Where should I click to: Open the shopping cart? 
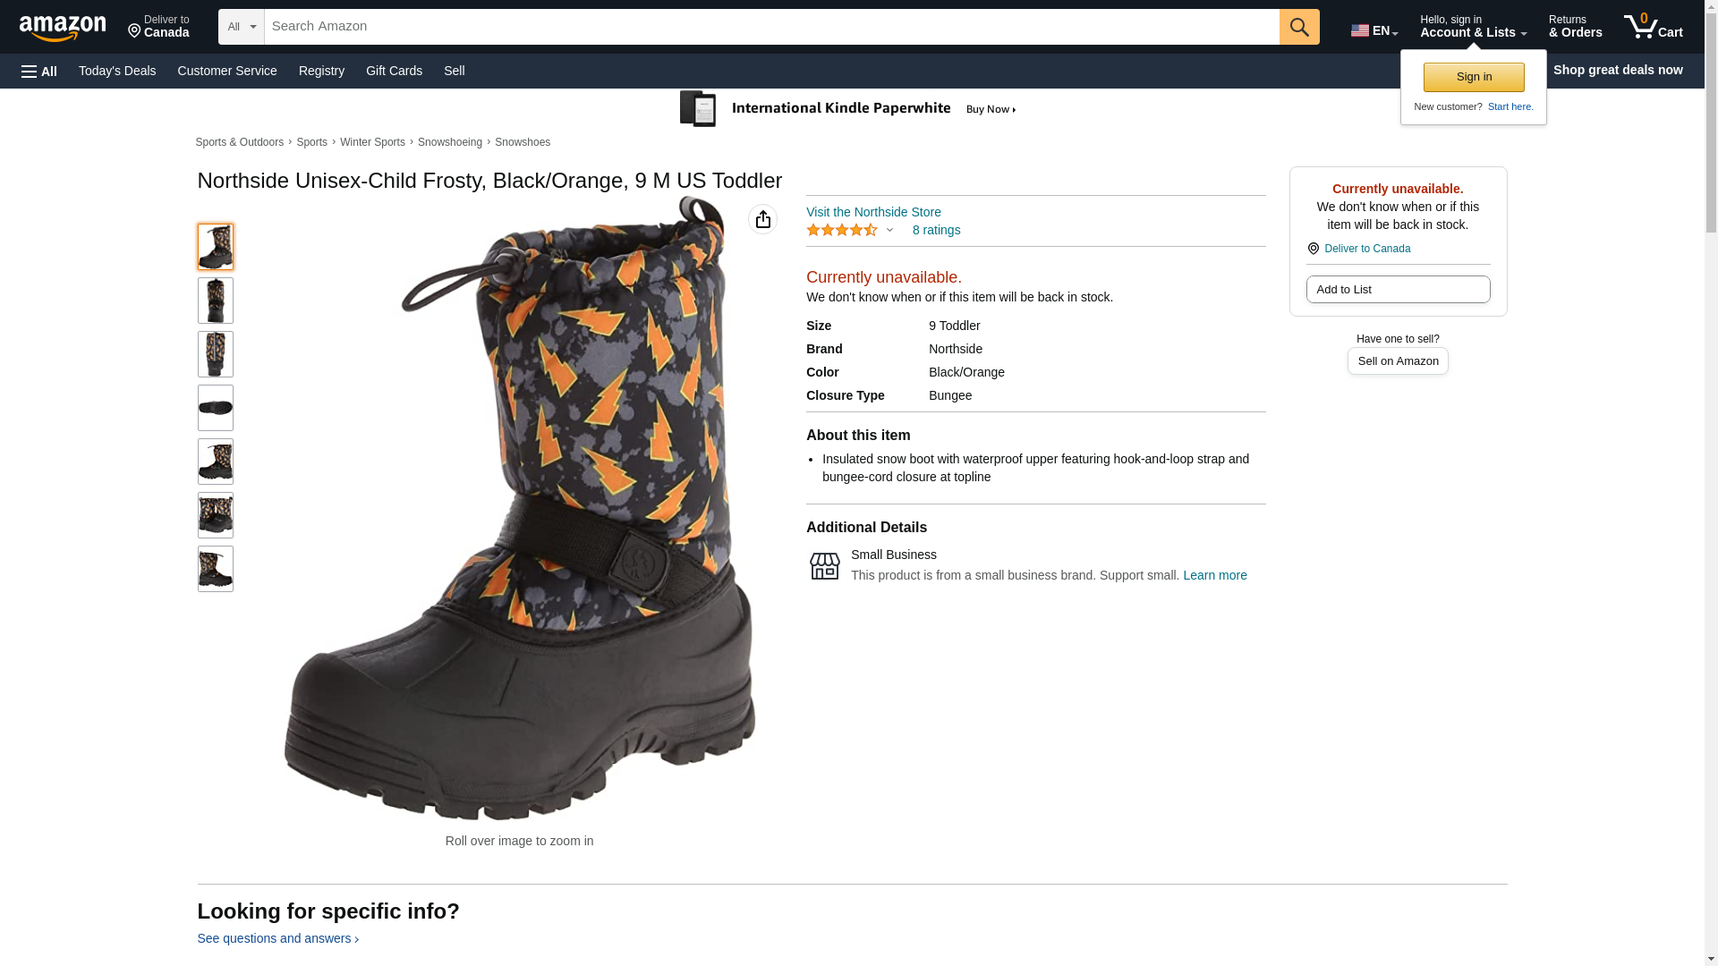[1653, 27]
